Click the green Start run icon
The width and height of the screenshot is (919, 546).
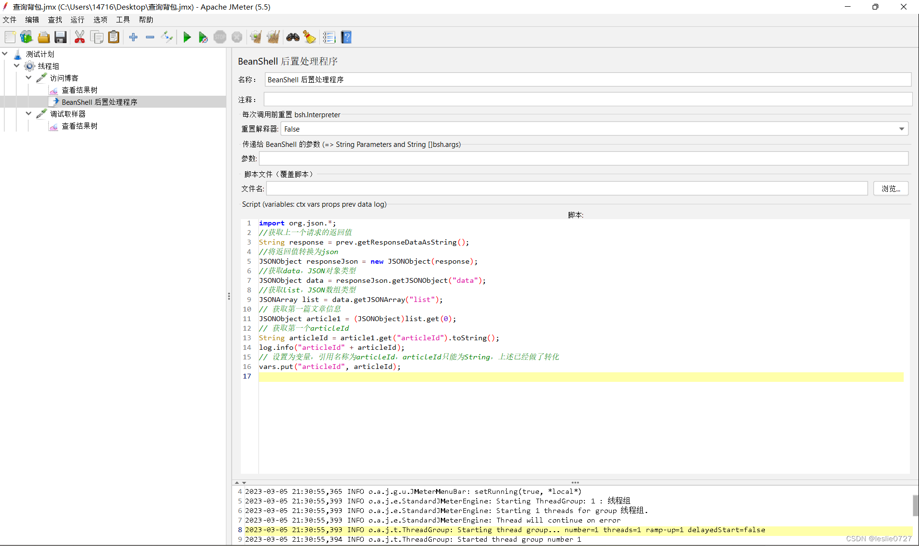coord(187,37)
